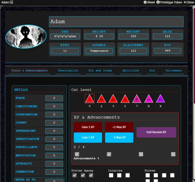Image resolution: width=195 pixels, height=182 pixels.
Task: Edit the XID field 444
Action: (x=168, y=51)
